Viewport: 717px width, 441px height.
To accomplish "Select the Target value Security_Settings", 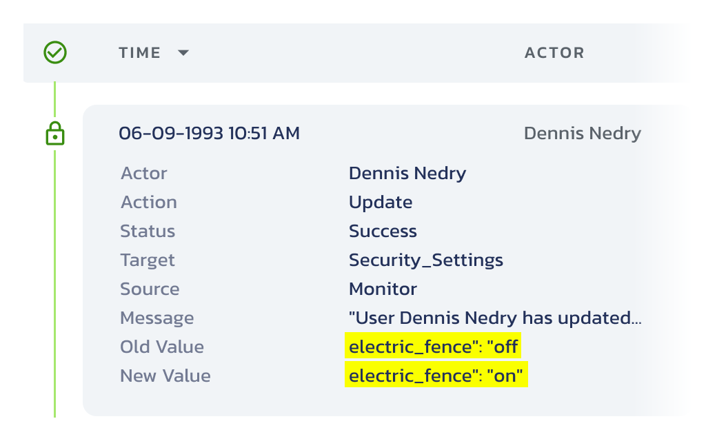I will point(426,260).
